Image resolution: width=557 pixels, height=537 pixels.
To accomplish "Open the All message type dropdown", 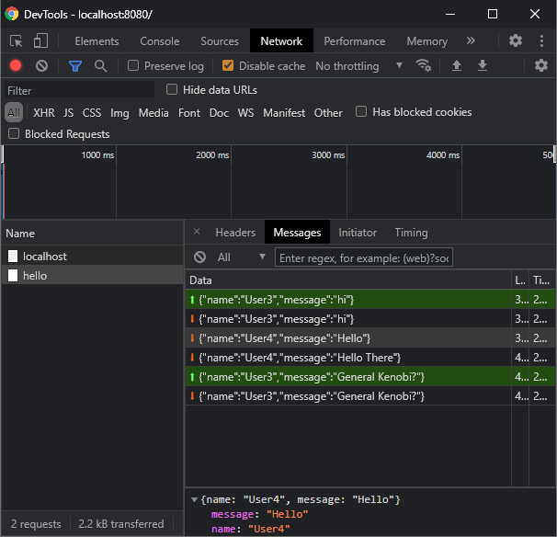I will pyautogui.click(x=241, y=257).
